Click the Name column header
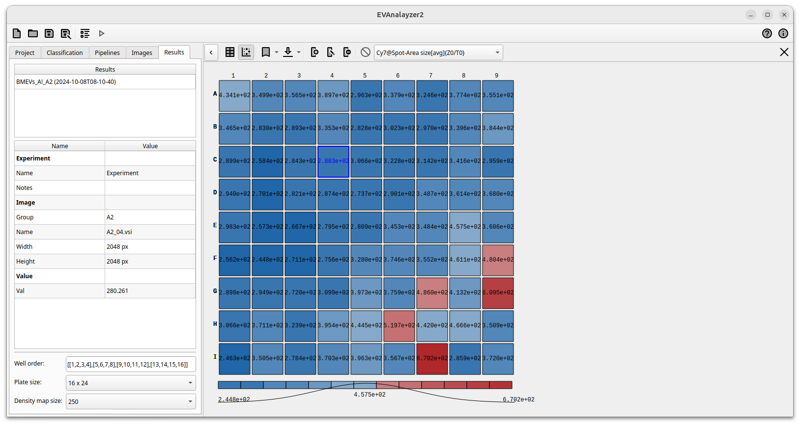This screenshot has width=800, height=425. 60,146
